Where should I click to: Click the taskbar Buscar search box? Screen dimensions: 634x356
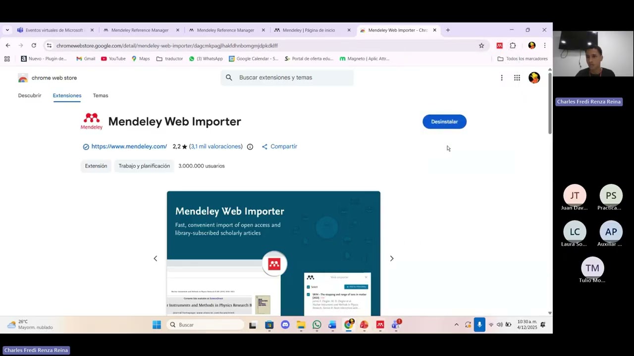tap(206, 325)
